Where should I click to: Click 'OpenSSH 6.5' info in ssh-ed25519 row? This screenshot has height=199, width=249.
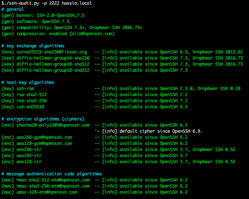coord(174,107)
